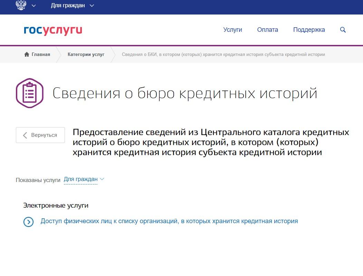Click the 'Сведения о бюро кредитных историй' heading
Viewport: 363px width, 276px height.
(185, 93)
